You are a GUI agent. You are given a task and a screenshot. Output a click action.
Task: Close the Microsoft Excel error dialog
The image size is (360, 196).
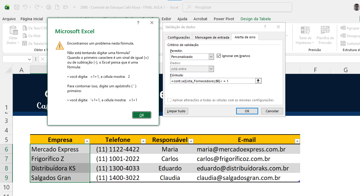click(152, 23)
